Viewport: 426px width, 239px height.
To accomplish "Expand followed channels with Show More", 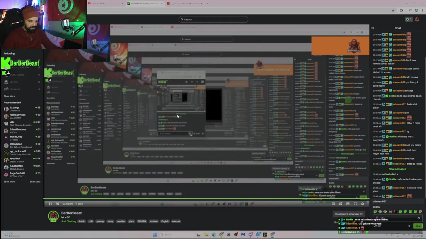I will (x=9, y=96).
